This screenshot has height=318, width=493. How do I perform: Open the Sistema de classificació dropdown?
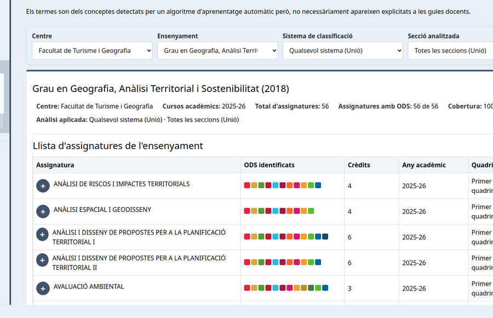coord(342,50)
